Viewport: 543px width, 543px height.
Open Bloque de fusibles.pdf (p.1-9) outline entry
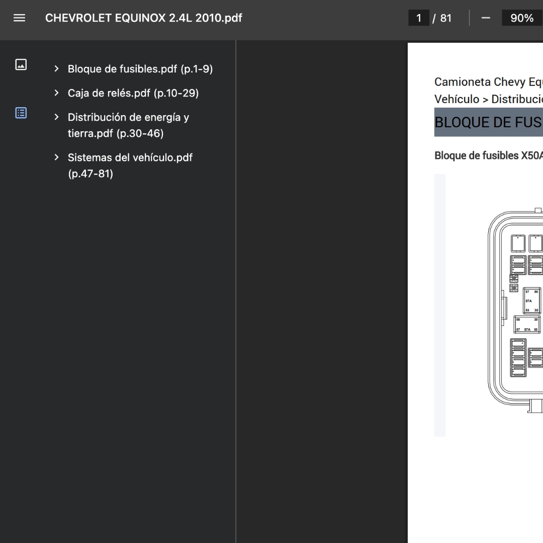(x=140, y=69)
